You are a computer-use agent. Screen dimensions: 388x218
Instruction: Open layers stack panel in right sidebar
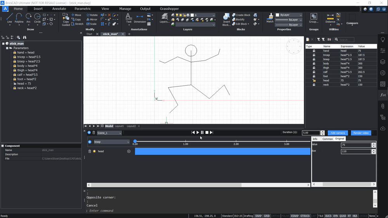click(383, 62)
